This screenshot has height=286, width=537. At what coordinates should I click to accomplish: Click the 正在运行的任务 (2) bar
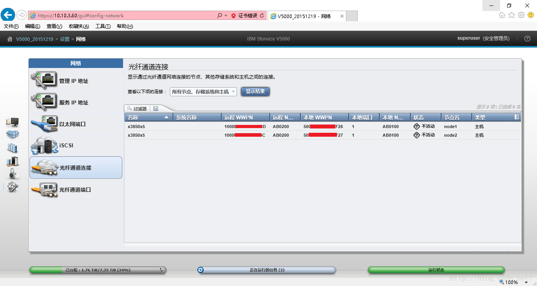[267, 270]
